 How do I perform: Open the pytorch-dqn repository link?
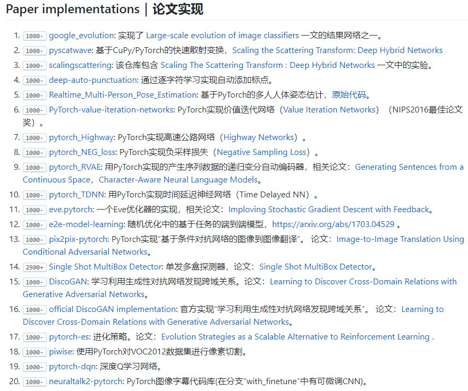[72, 367]
